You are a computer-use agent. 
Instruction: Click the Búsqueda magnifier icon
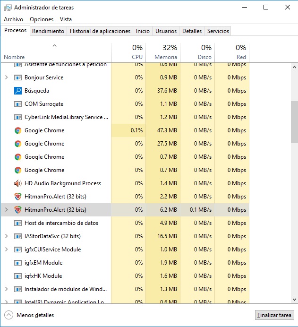(x=18, y=91)
